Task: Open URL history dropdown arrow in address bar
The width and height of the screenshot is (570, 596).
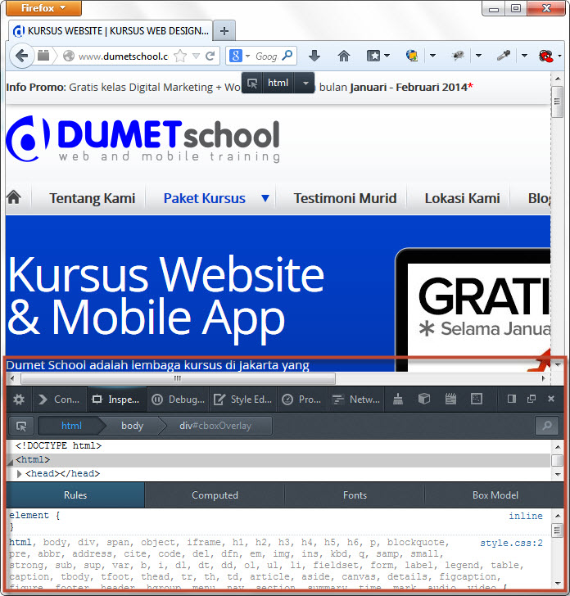Action: pyautogui.click(x=197, y=56)
